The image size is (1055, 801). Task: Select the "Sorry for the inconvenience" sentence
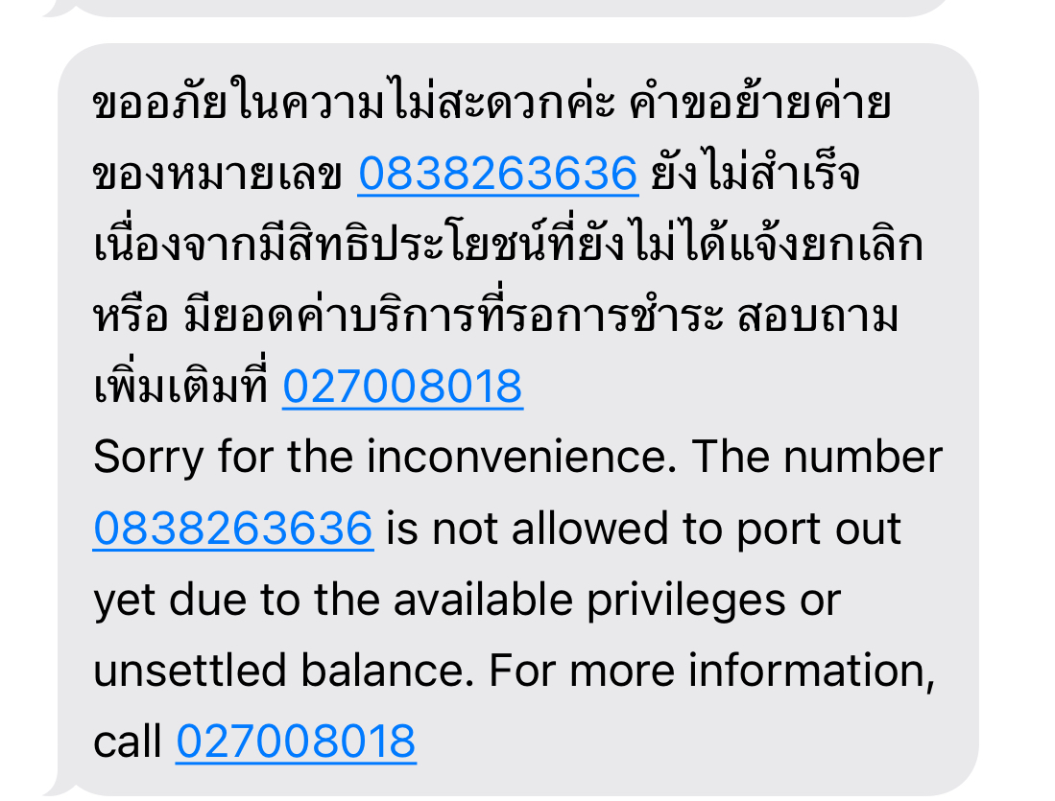pos(384,458)
